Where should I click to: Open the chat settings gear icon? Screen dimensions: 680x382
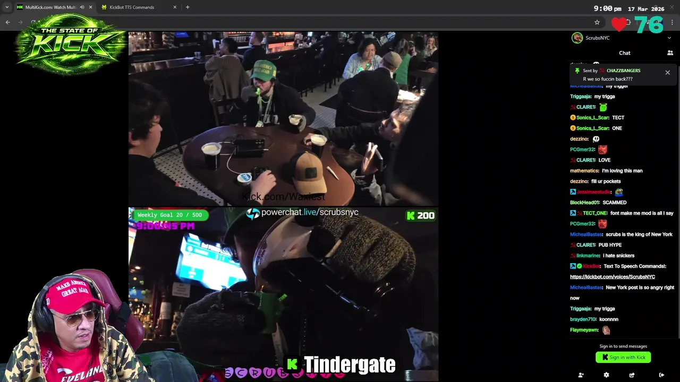pos(606,375)
